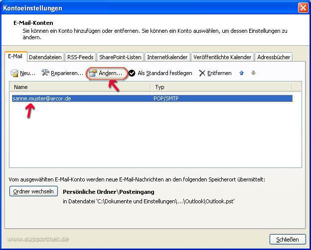Move account up with blue arrow
The width and height of the screenshot is (311, 250).
[x=241, y=73]
